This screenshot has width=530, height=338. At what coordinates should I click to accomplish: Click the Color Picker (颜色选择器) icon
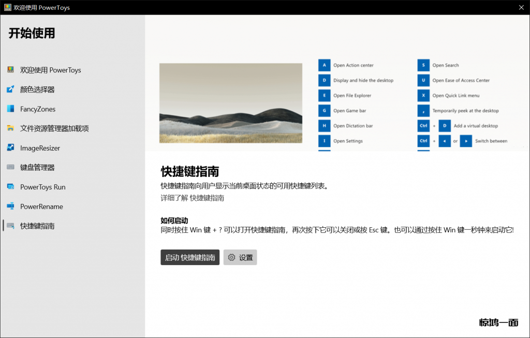(10, 90)
